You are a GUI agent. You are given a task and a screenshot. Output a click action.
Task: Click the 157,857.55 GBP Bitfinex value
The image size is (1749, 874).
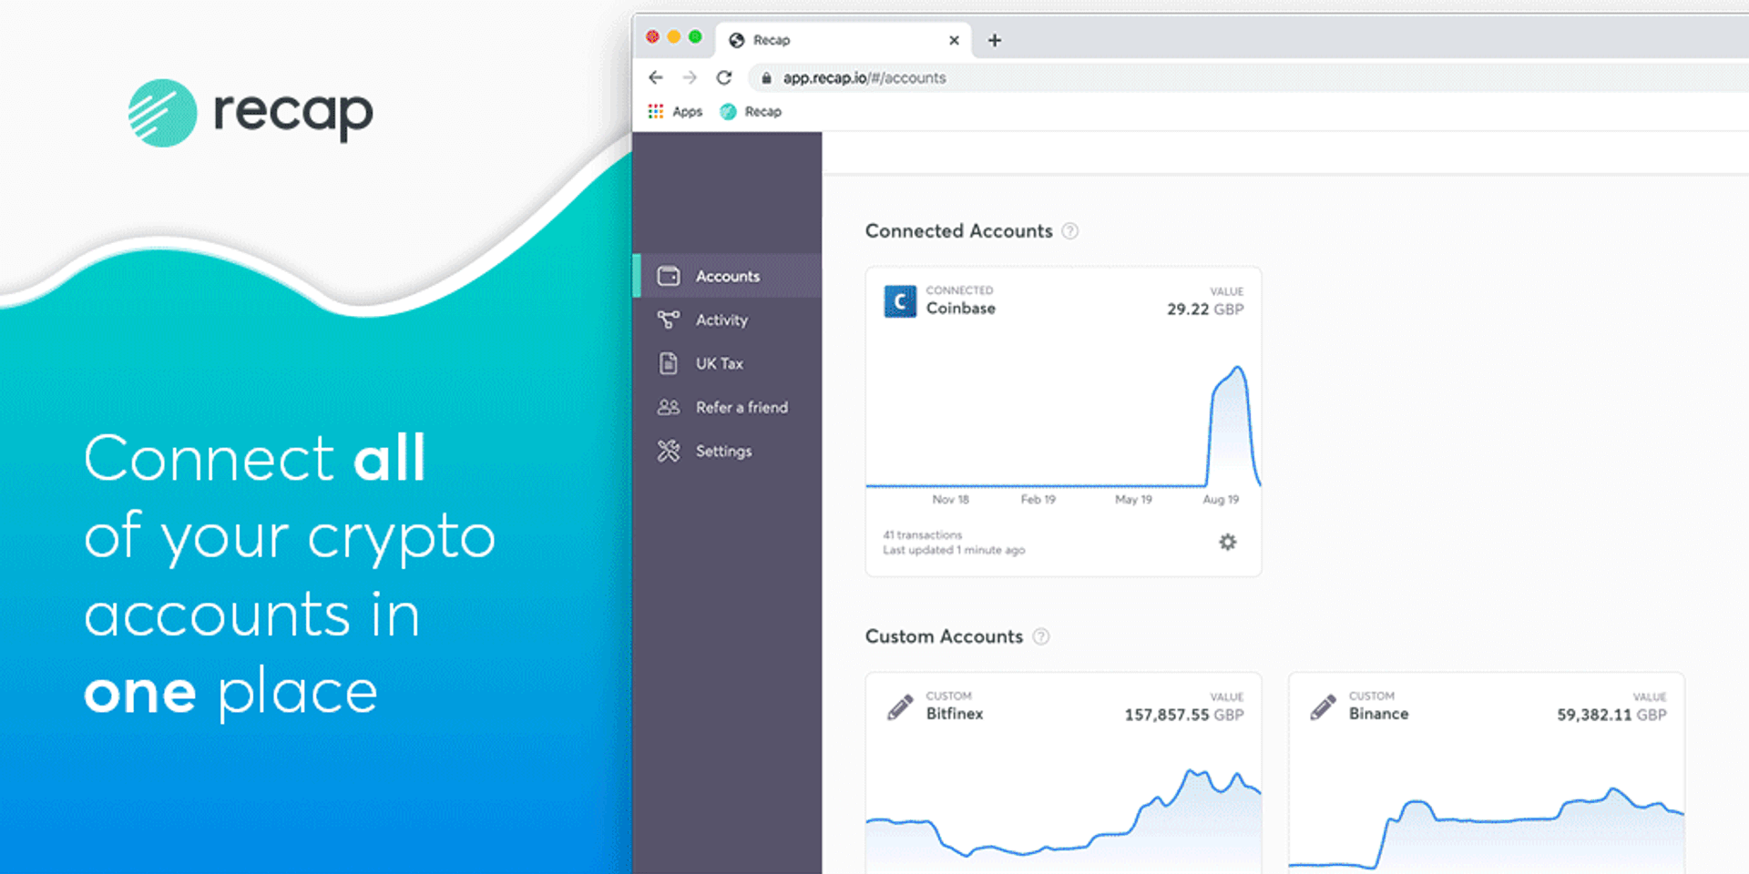pyautogui.click(x=1184, y=716)
